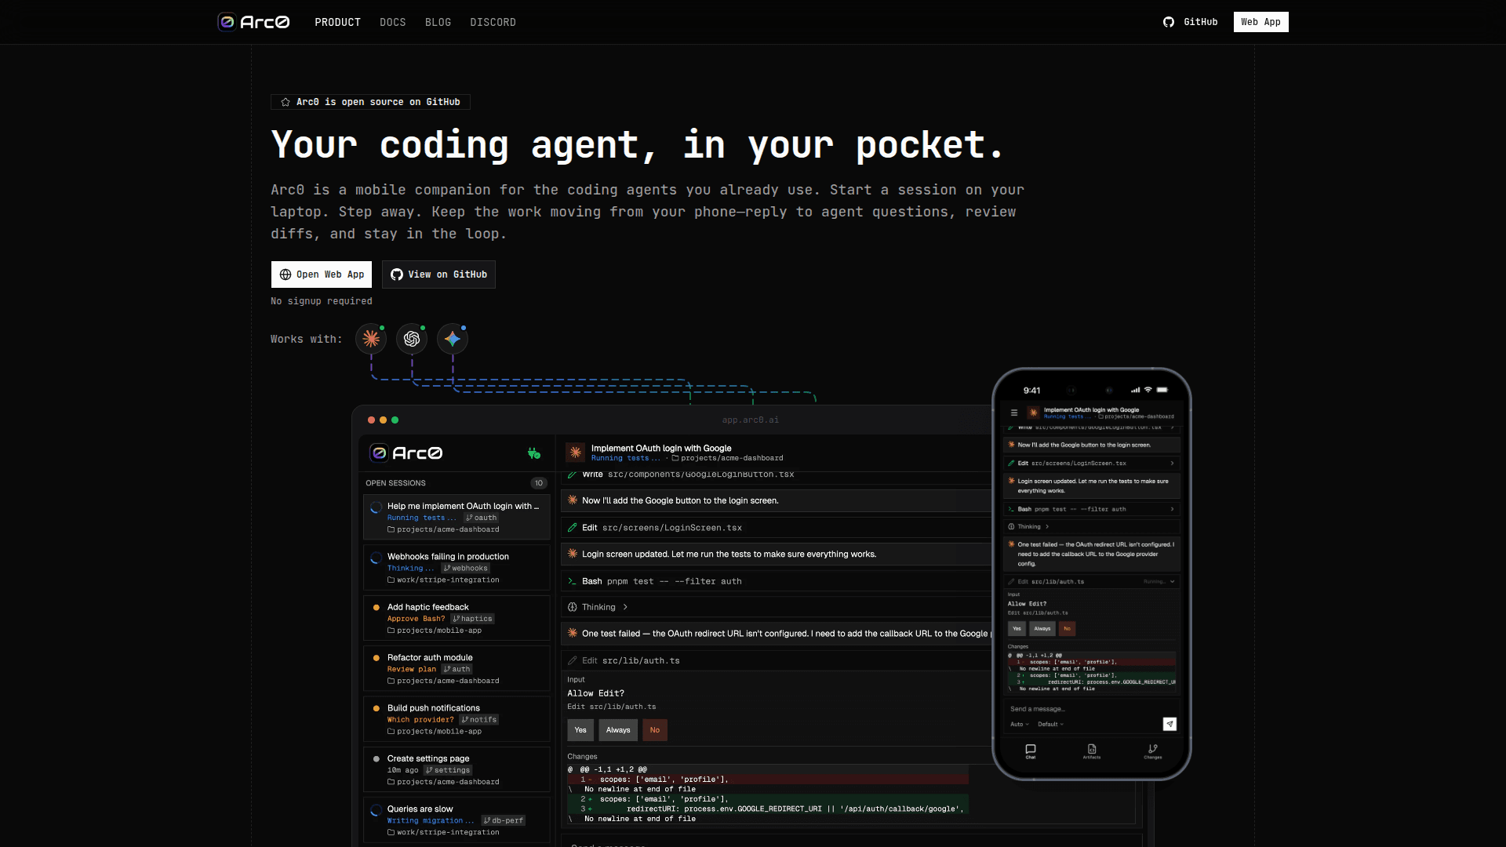Expand the Thinking row in the desktop chat

(599, 607)
